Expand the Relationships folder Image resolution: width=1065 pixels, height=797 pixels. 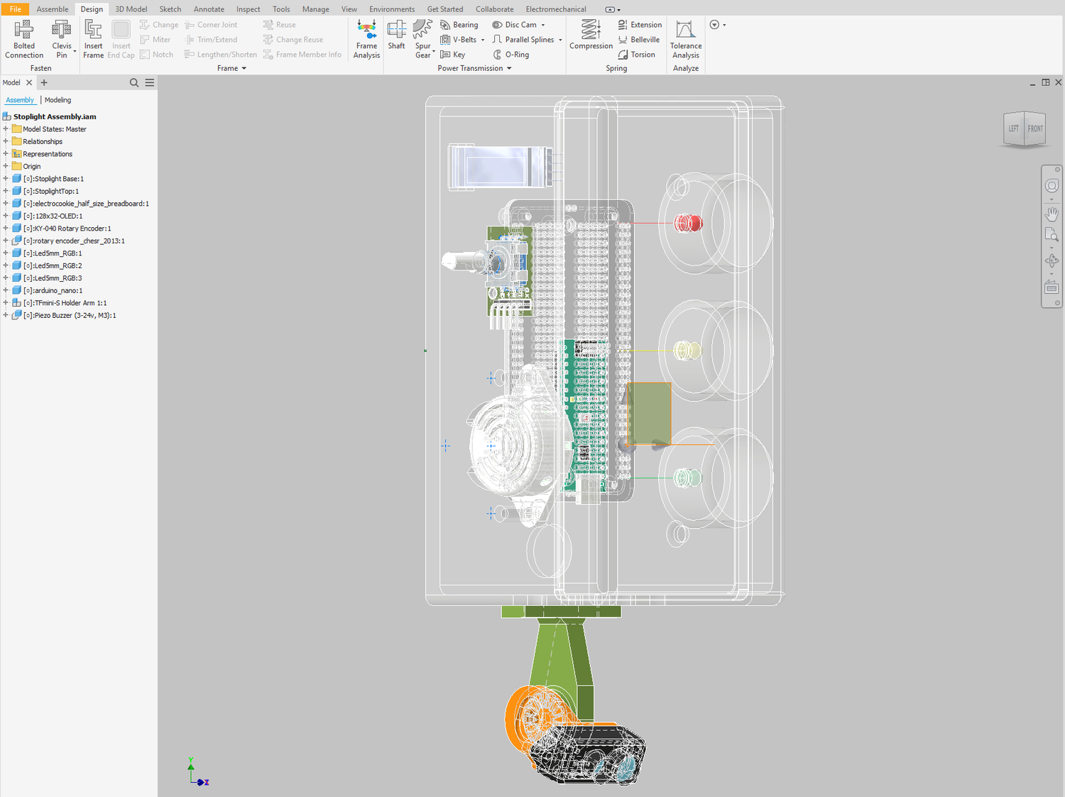click(x=6, y=141)
